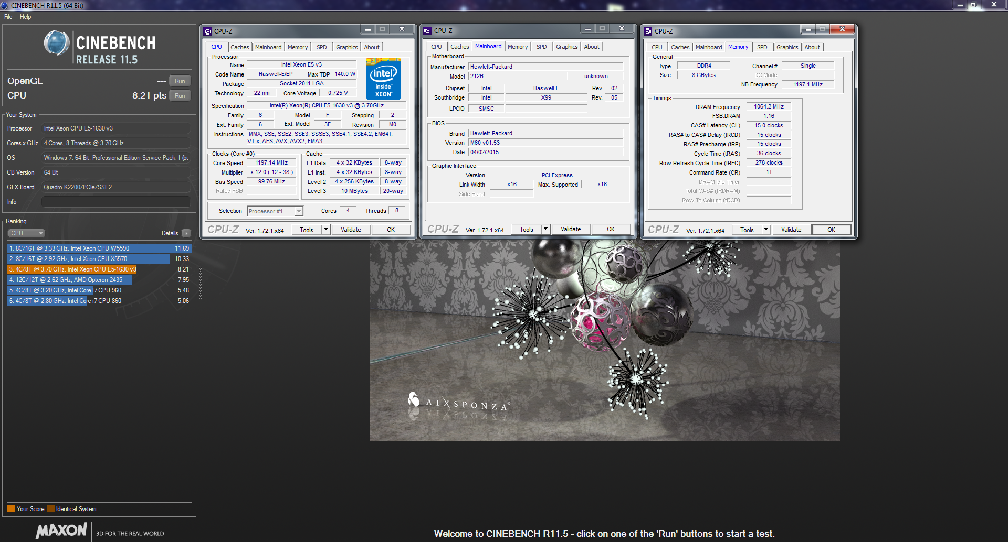
Task: Click Tools button in Mainboard window
Action: point(527,229)
